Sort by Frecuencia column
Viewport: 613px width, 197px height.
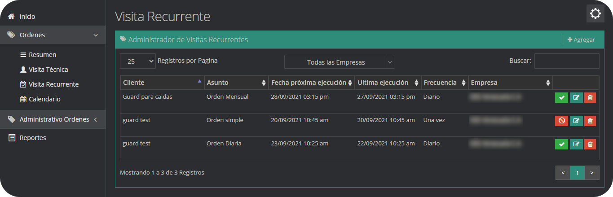(x=445, y=83)
